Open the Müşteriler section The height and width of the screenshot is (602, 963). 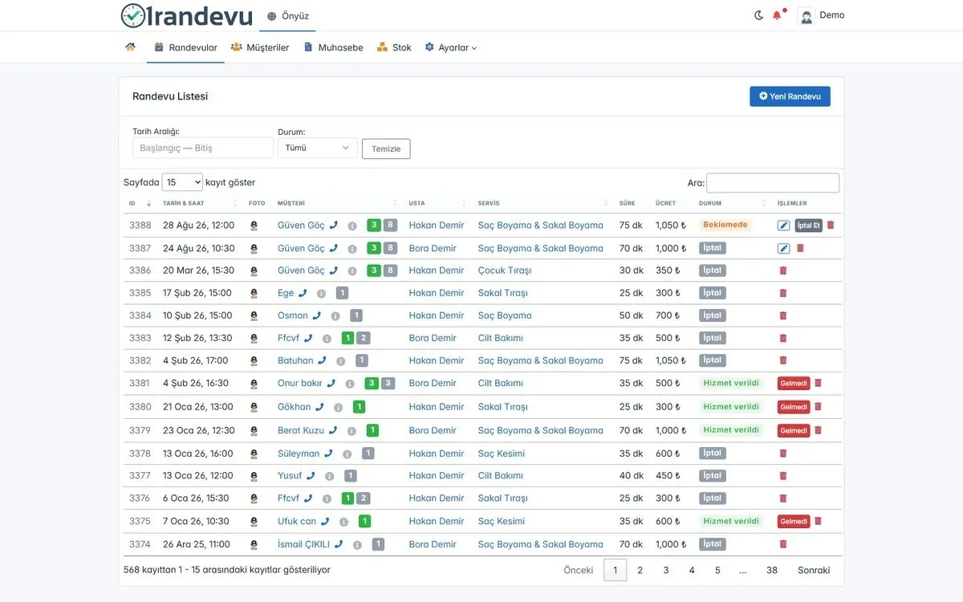click(x=260, y=47)
